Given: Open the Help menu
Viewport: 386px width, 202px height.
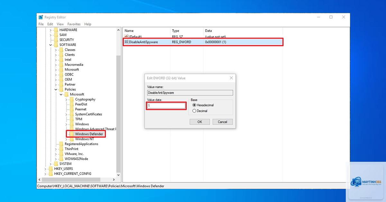Looking at the screenshot, I should (x=88, y=24).
